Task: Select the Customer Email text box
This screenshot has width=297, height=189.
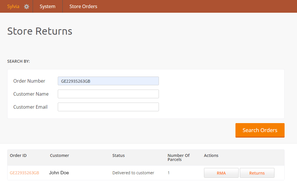Action: coord(108,107)
